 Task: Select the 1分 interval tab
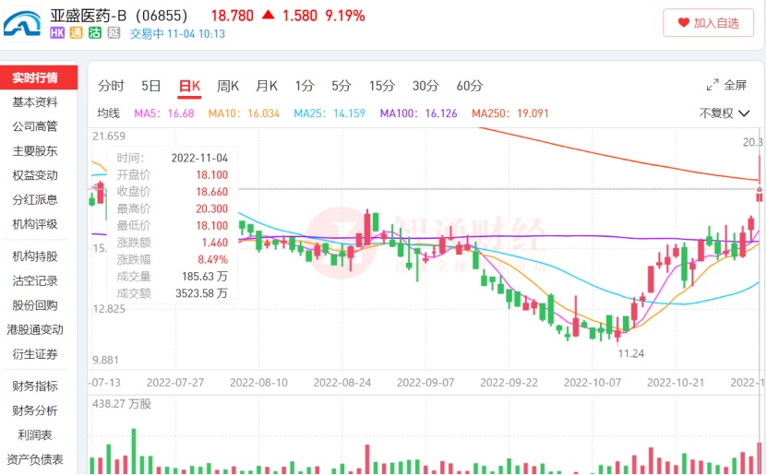(x=304, y=86)
